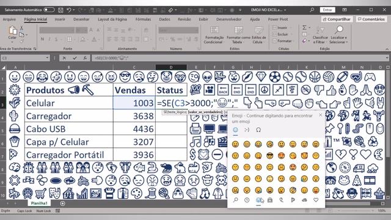
Task: Click the Carregador Portátil cell
Action: [x=69, y=155]
